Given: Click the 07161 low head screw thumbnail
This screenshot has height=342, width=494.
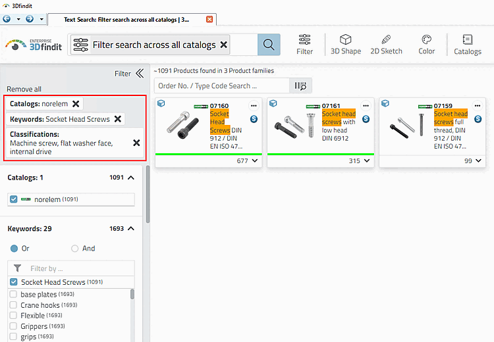Looking at the screenshot, I should click(x=295, y=126).
